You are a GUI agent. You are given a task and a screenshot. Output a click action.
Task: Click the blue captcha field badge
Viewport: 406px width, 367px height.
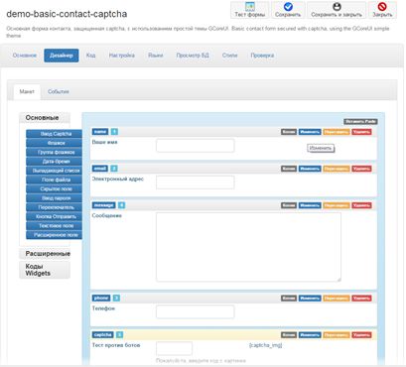tap(103, 334)
